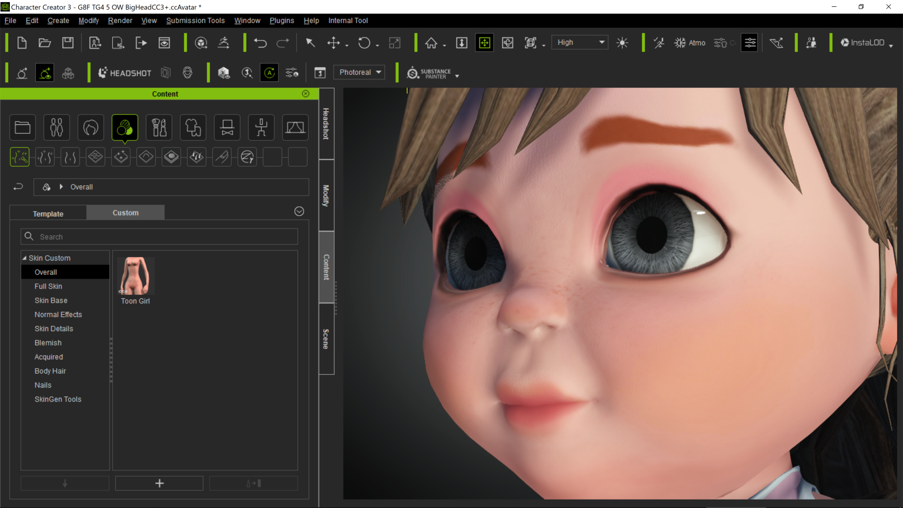Image resolution: width=903 pixels, height=508 pixels.
Task: Collapse the Skin Custom tree node
Action: 24,258
